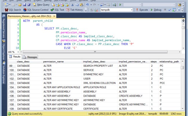
Task: Click the editor horizontal scrollbar thumb
Action: pos(95,52)
